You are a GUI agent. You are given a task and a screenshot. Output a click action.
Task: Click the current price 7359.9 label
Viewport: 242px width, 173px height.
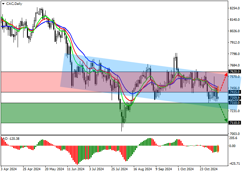point(235,98)
